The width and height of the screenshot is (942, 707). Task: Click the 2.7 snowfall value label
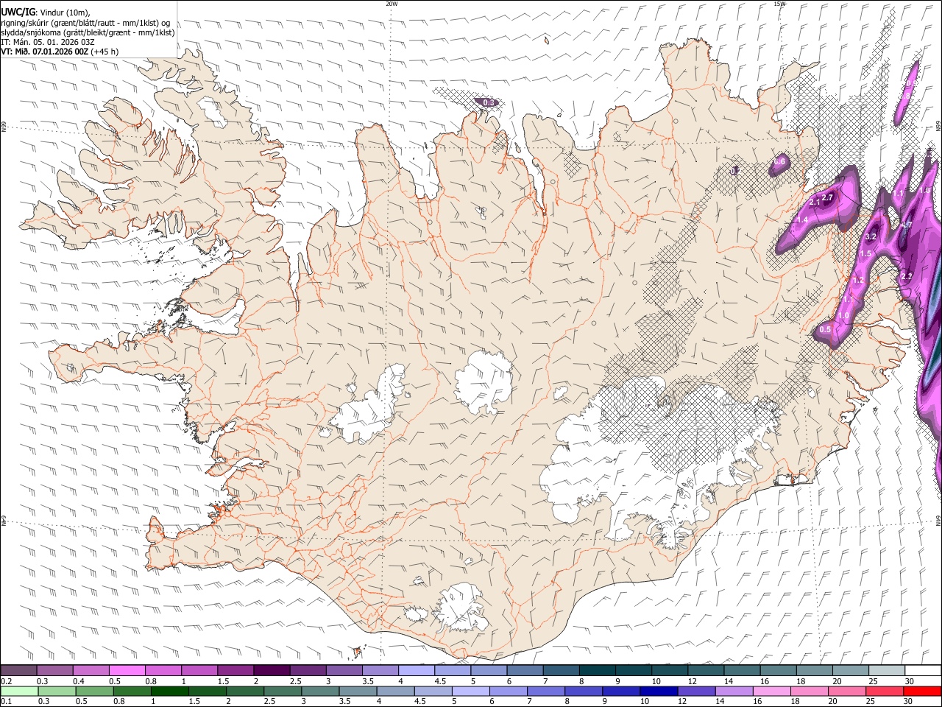click(x=827, y=198)
